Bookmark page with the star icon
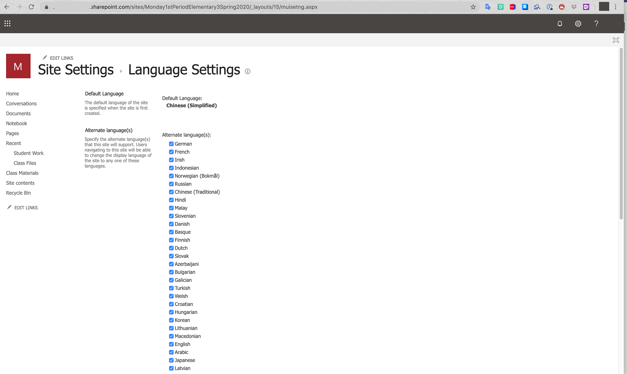The image size is (627, 374). (473, 7)
